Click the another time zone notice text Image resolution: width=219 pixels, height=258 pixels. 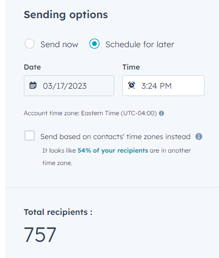tap(117, 157)
